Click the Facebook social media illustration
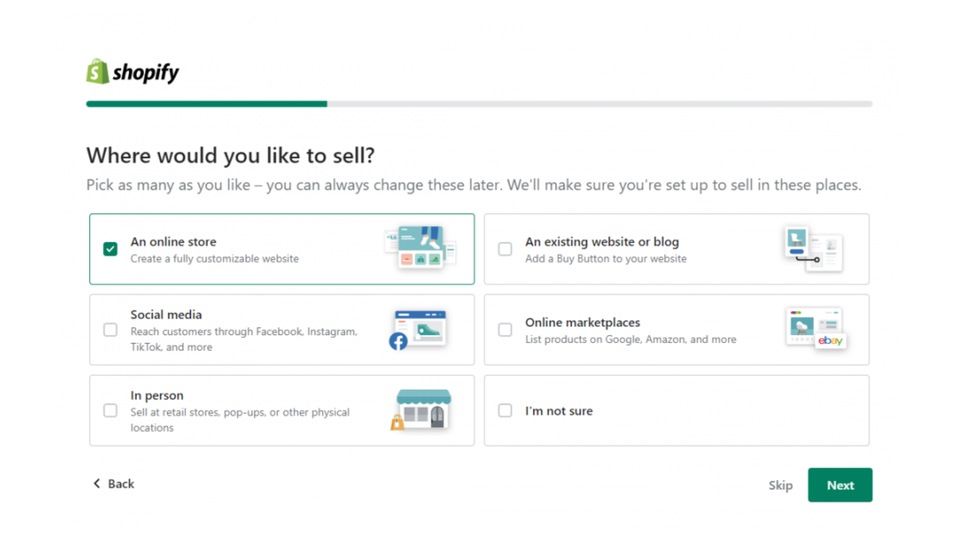The height and width of the screenshot is (540, 961). (418, 329)
